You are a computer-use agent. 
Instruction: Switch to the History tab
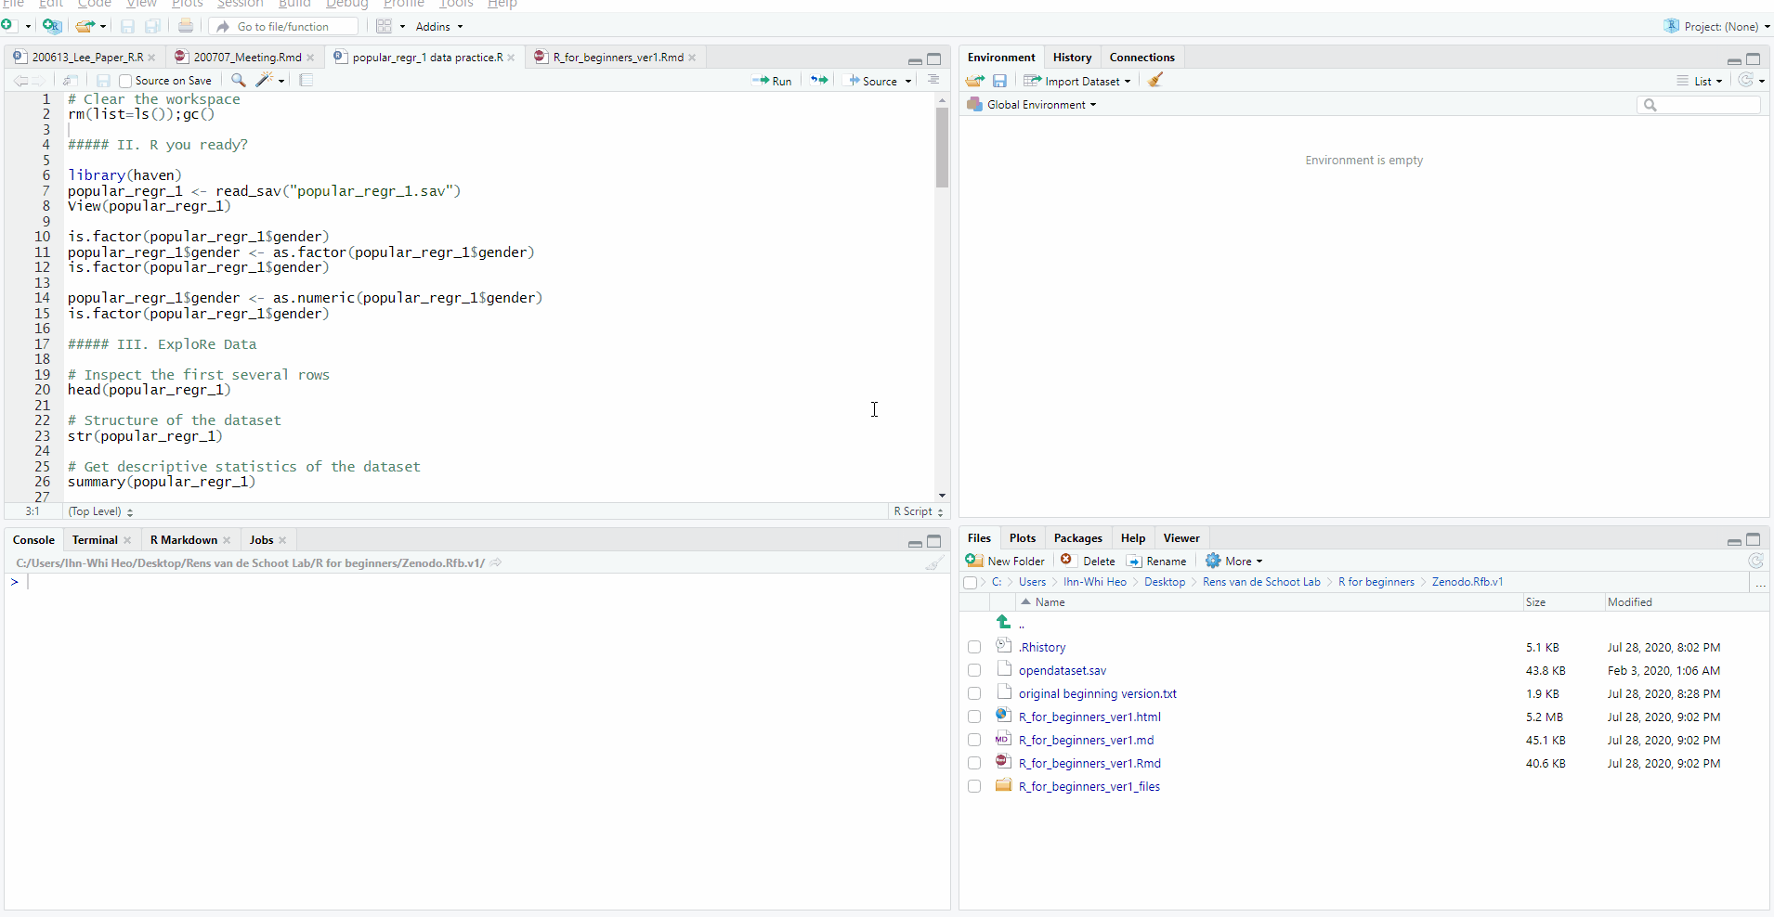[1072, 58]
